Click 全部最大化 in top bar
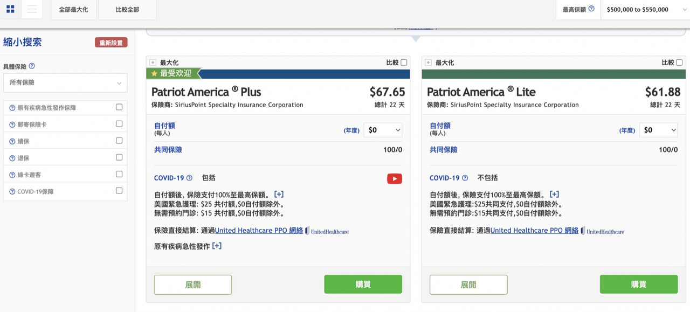690x312 pixels. 73,10
